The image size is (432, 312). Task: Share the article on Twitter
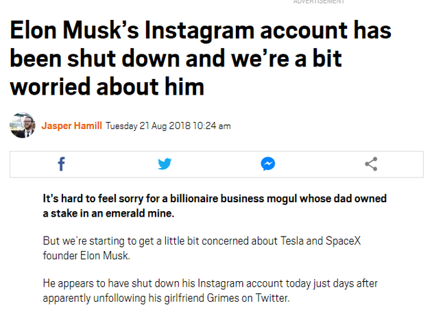tap(165, 164)
